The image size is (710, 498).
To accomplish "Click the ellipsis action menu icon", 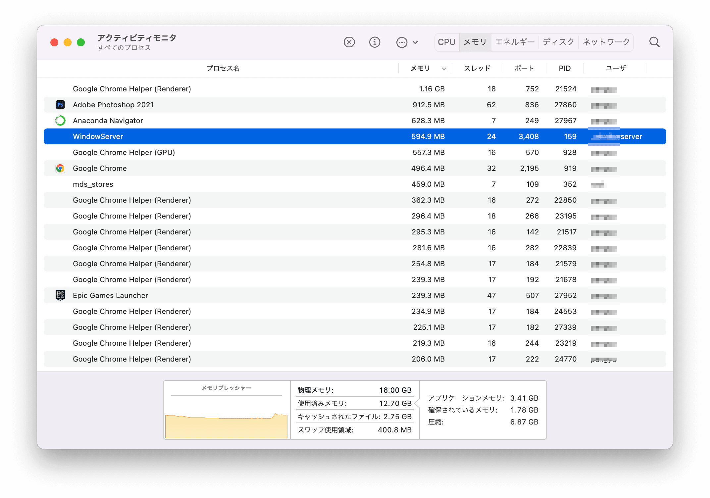I will tap(402, 42).
